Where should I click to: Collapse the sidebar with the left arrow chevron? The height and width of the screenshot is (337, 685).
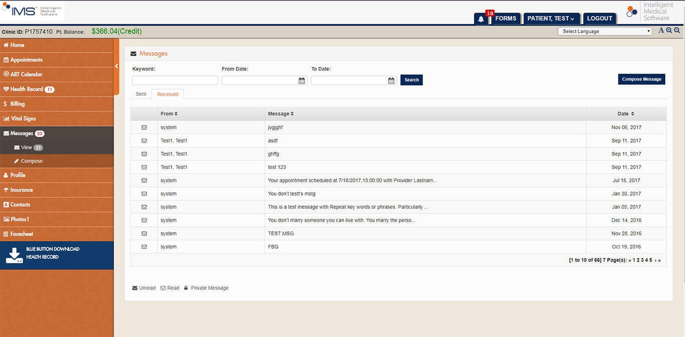coord(116,66)
